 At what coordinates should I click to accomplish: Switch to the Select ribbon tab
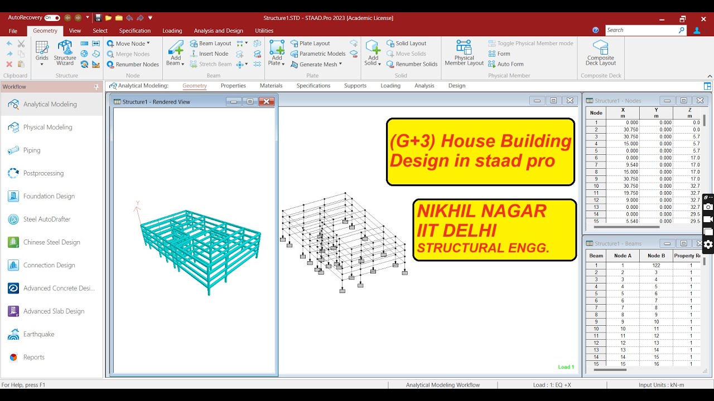click(x=100, y=31)
